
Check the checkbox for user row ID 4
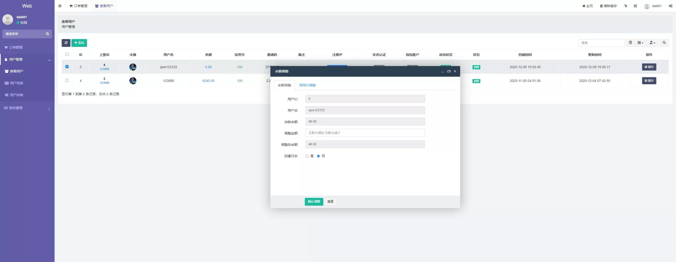(67, 80)
